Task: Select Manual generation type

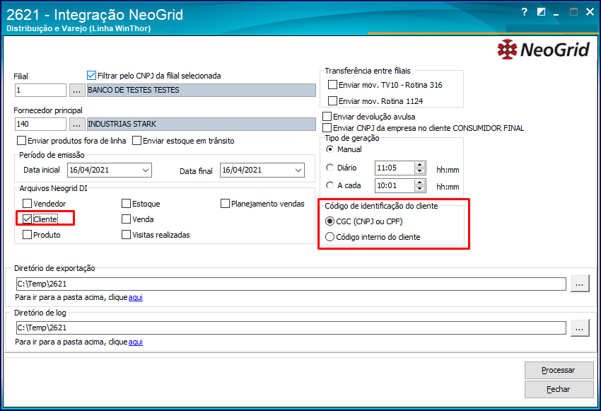Action: click(329, 149)
